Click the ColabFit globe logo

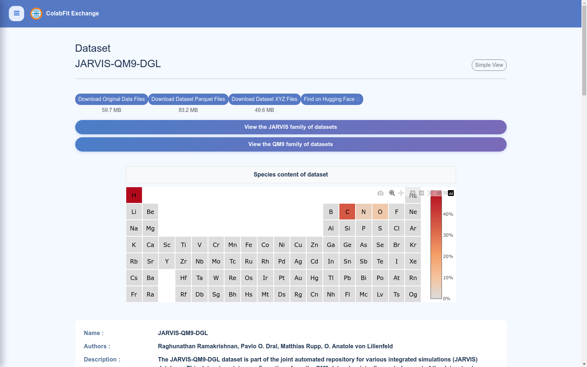coord(36,14)
